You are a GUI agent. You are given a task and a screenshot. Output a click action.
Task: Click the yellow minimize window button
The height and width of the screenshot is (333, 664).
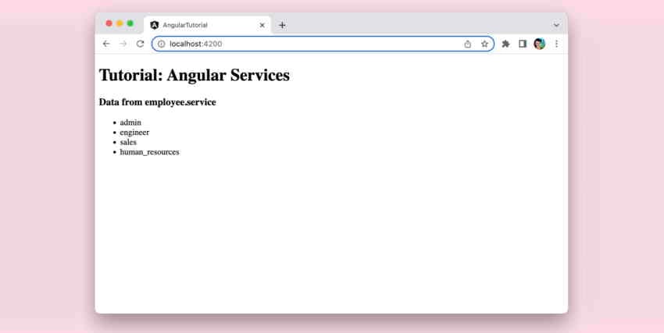tap(120, 23)
